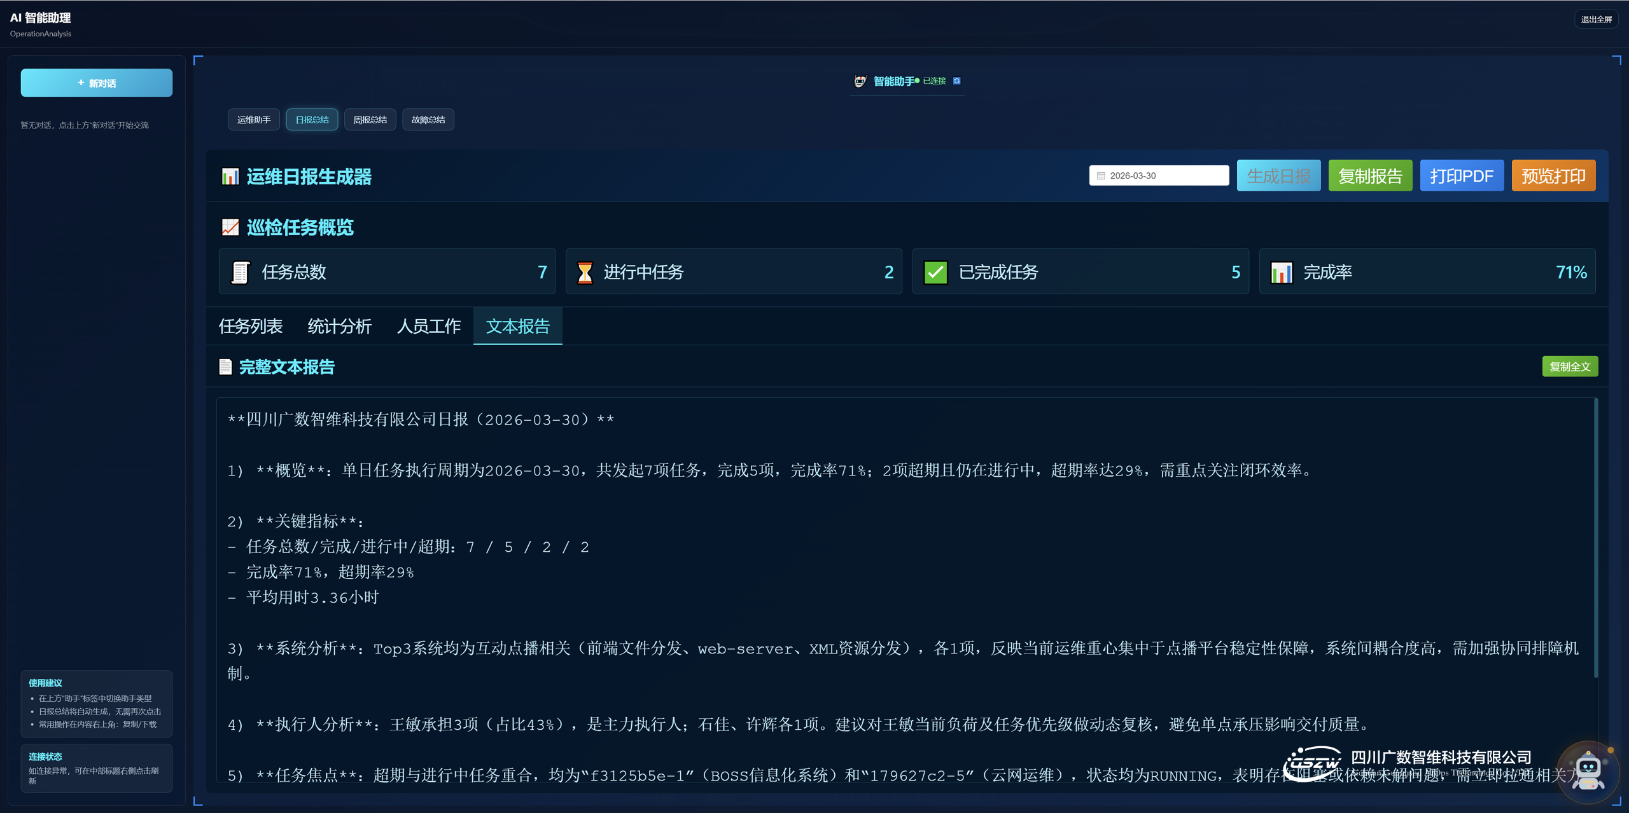Click the chart icon beside 完成率
The image size is (1629, 813).
click(1281, 272)
